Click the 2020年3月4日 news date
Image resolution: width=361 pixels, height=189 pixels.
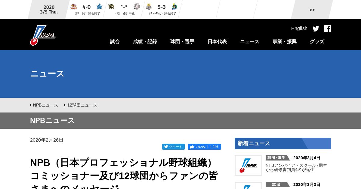pyautogui.click(x=307, y=158)
